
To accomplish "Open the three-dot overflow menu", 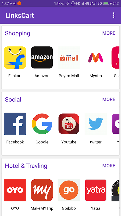I will pyautogui.click(x=113, y=15).
